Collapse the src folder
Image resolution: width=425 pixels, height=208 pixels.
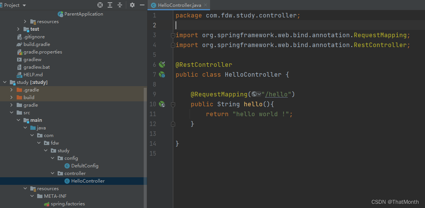click(x=11, y=113)
